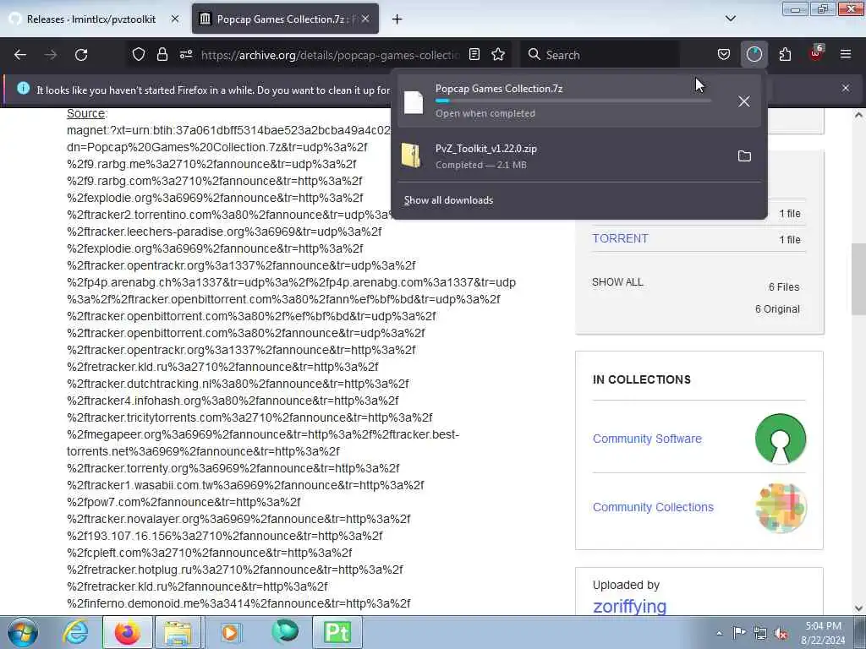Click the scrollbar up arrow
Viewport: 866px width, 649px height.
858,115
